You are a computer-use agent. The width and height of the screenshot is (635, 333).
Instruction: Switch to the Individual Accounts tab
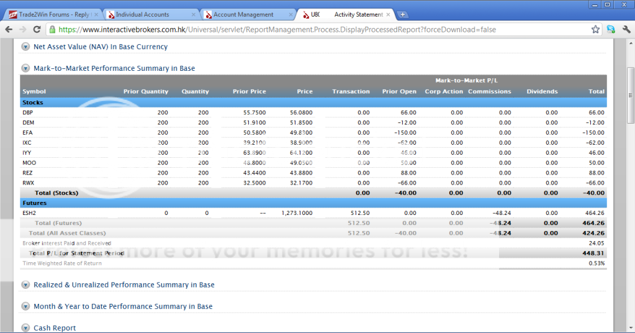(x=146, y=14)
